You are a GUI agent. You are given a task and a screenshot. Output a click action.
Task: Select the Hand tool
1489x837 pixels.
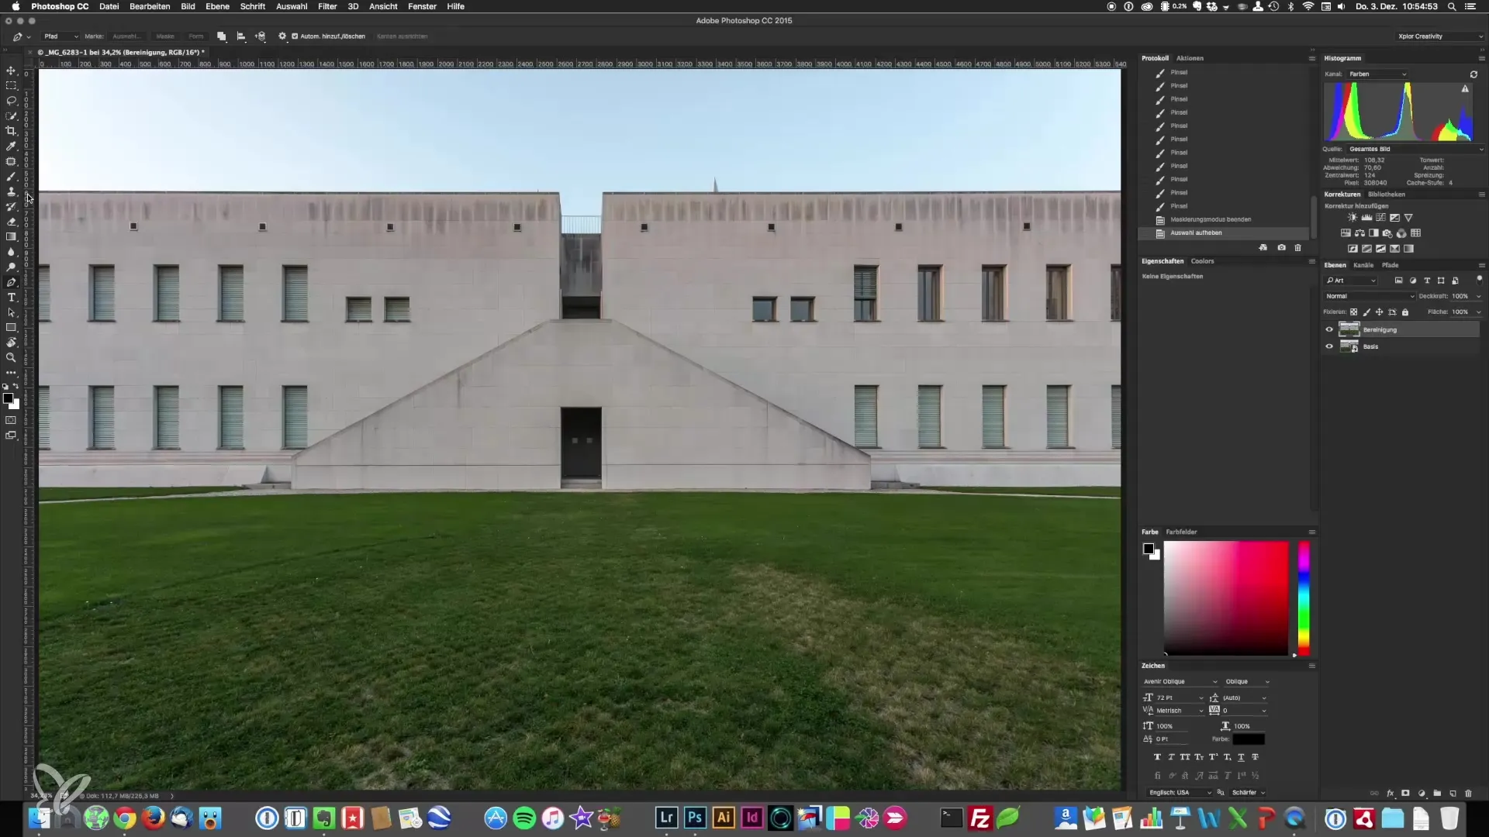11,343
